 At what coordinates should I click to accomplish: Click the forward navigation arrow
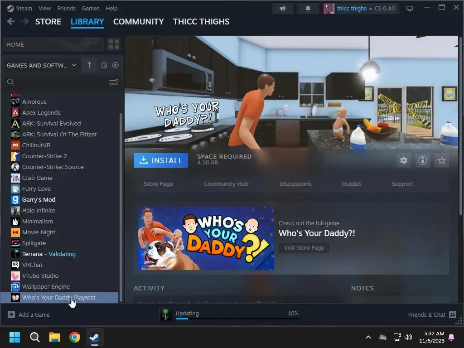[x=25, y=21]
